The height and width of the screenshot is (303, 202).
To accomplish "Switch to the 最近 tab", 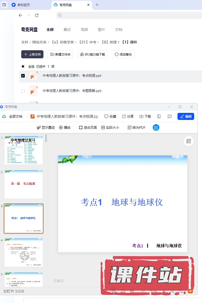I will 67,30.
